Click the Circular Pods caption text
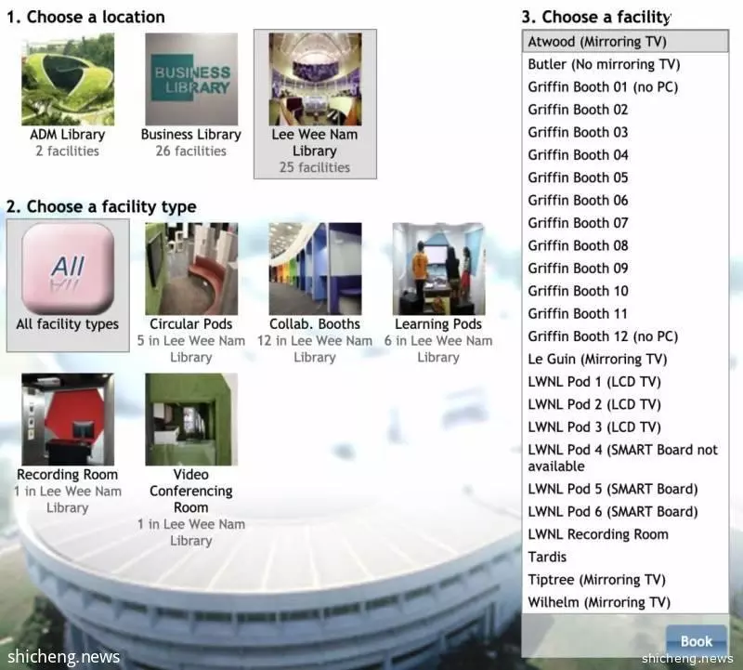This screenshot has height=670, width=743. pos(191,324)
